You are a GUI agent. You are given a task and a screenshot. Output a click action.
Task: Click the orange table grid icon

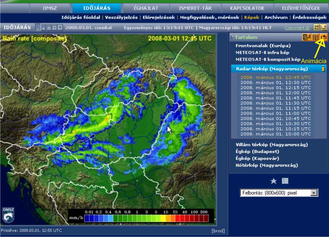(x=315, y=37)
